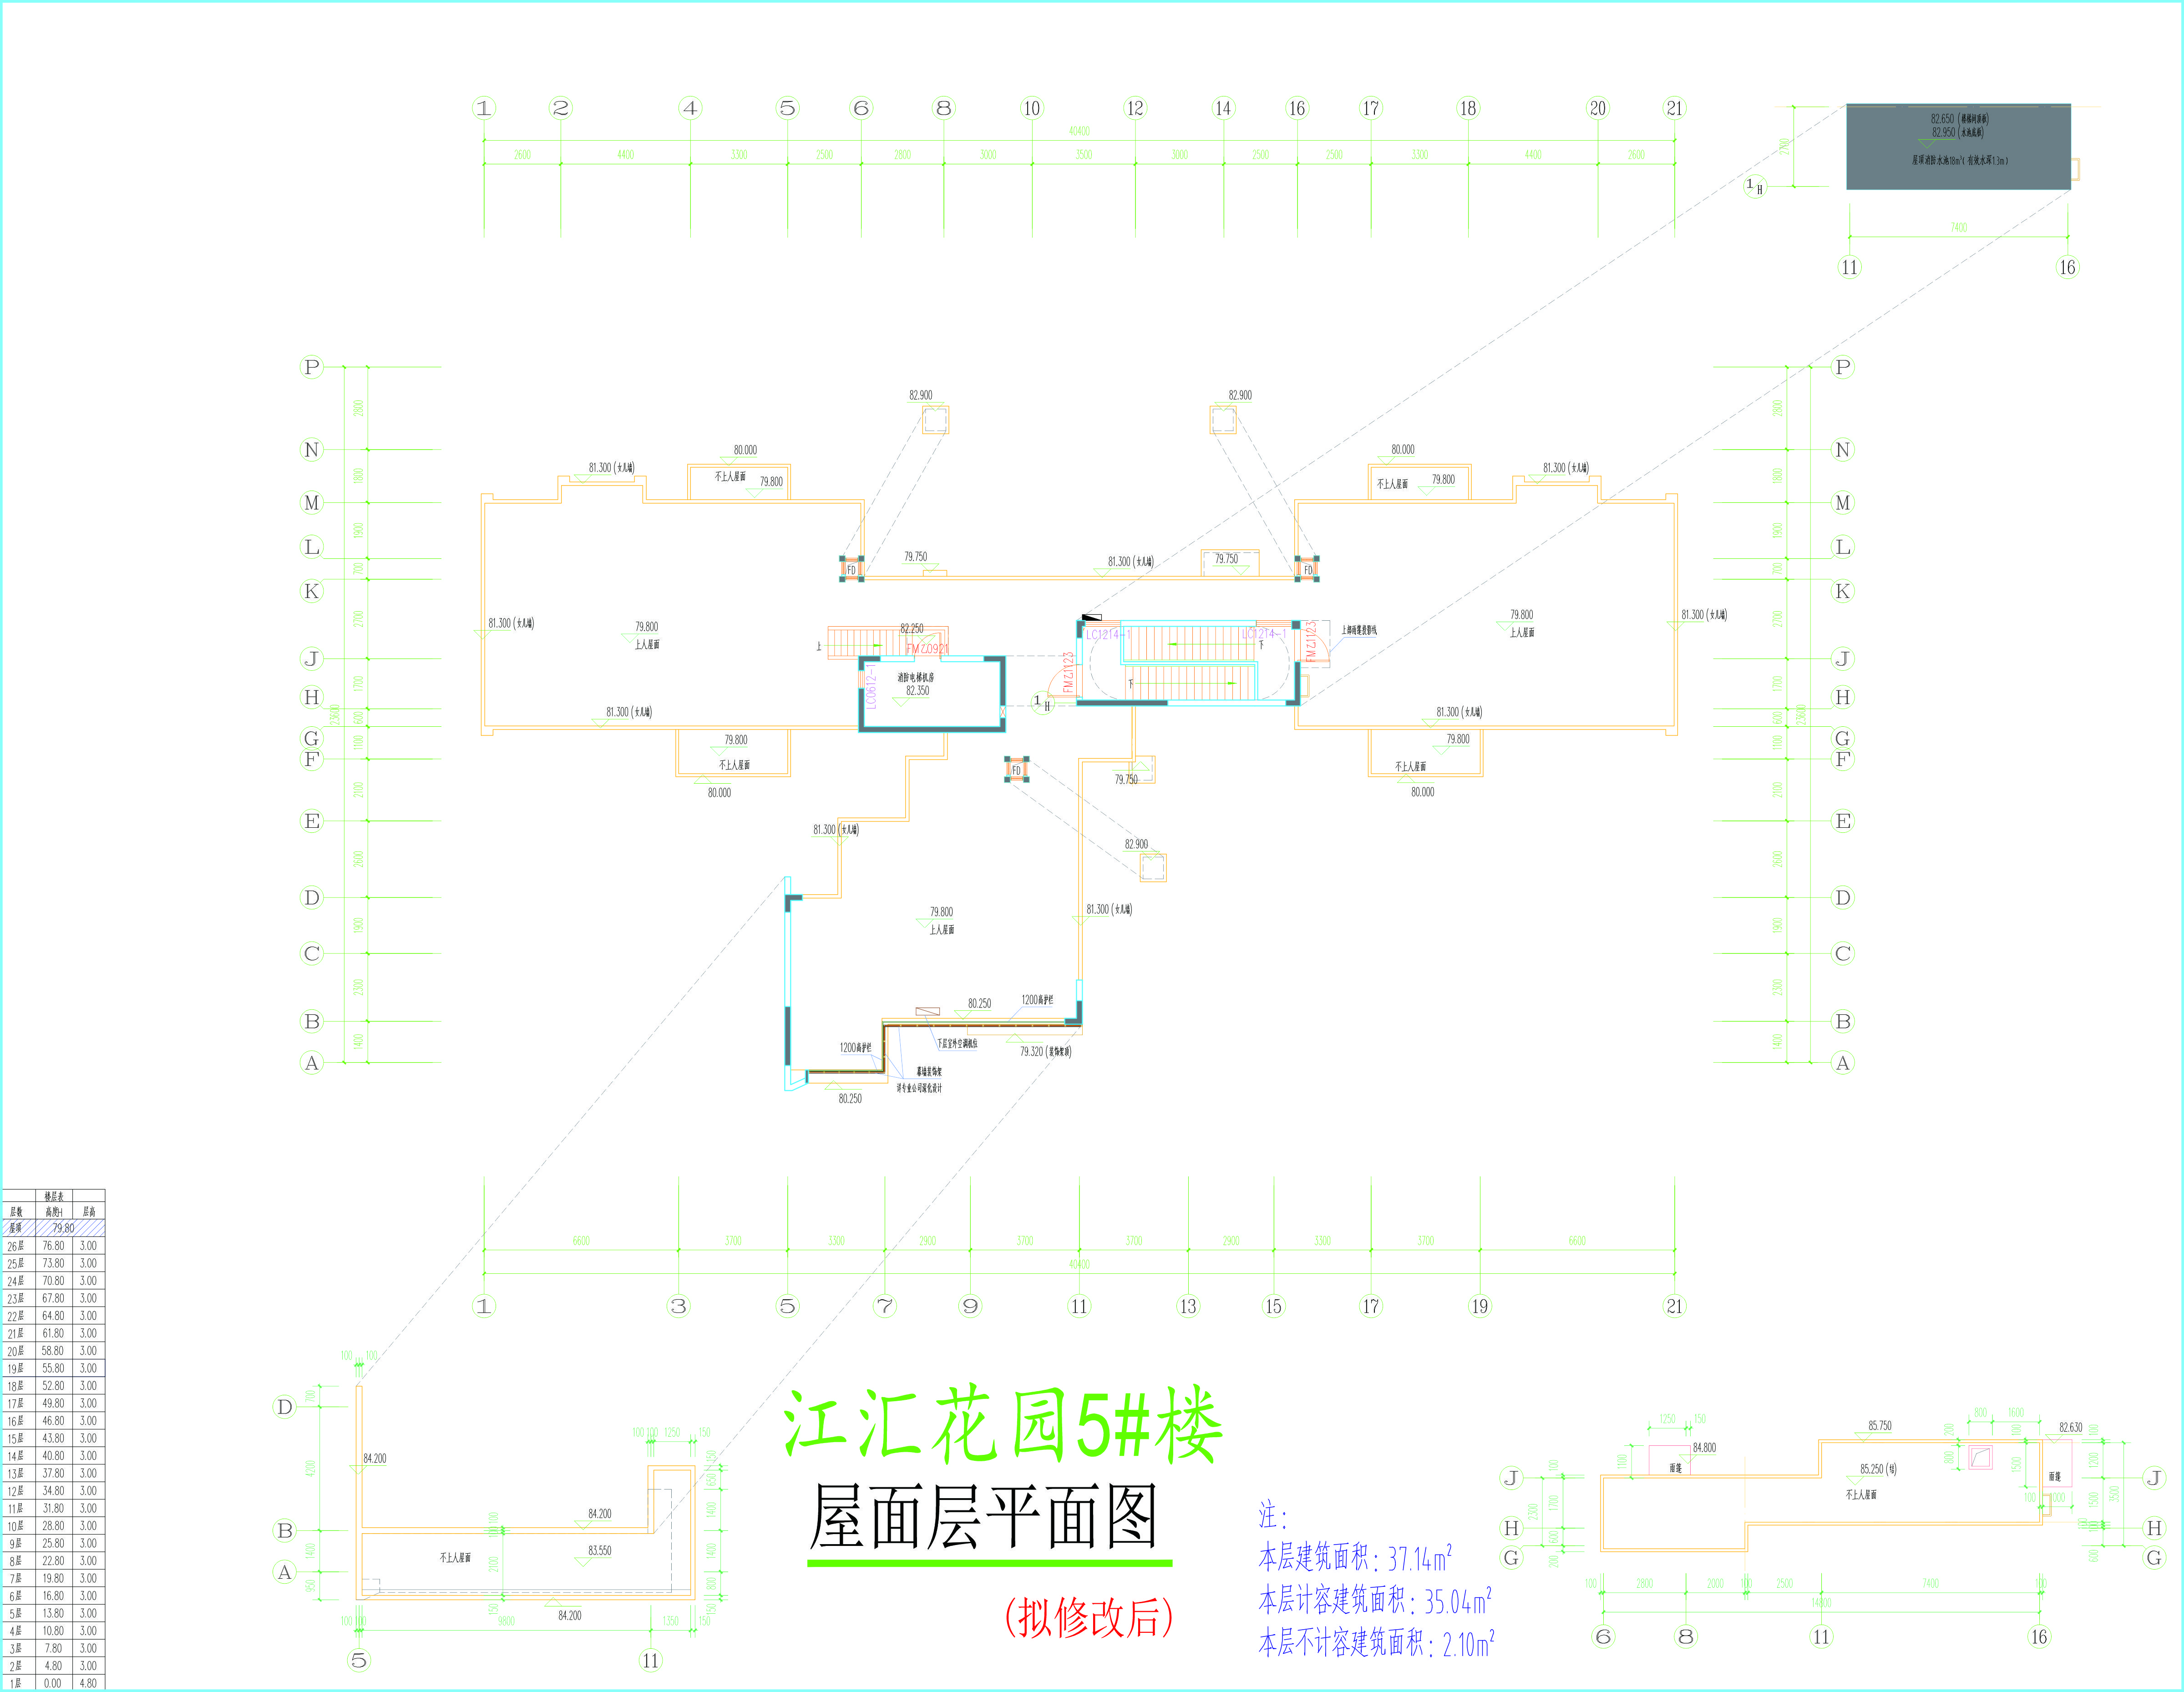This screenshot has width=2184, height=1692.
Task: Click axis bubble 4 in the main plan
Action: coord(690,108)
